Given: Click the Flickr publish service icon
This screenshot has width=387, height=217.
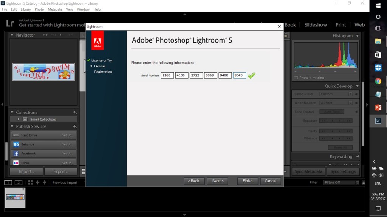Looking at the screenshot, I should click(x=16, y=163).
